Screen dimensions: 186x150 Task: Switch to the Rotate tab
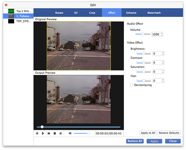(x=59, y=13)
